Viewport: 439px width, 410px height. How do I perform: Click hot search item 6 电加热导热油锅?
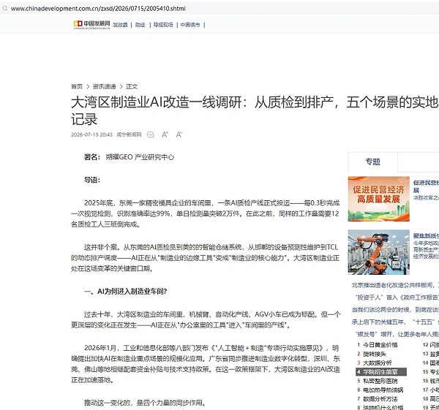coord(383,390)
